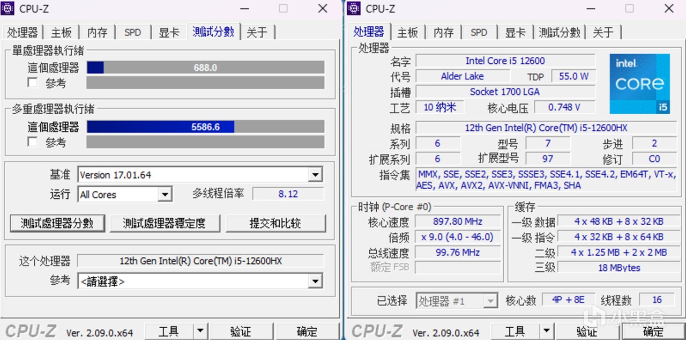
Task: Click 二级 cache value 4 x 1.25 MB
Action: point(619,252)
